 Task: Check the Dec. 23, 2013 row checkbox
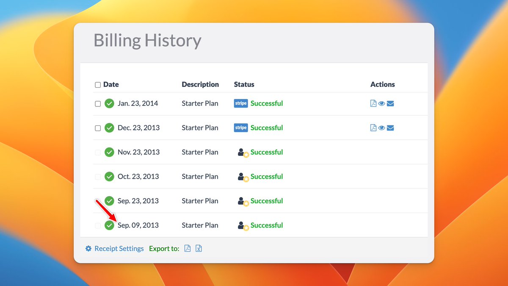[x=98, y=128]
